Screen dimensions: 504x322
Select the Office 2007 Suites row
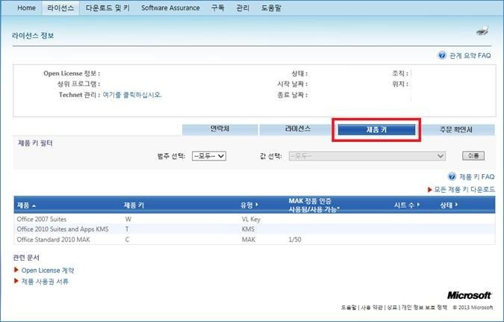[255, 219]
